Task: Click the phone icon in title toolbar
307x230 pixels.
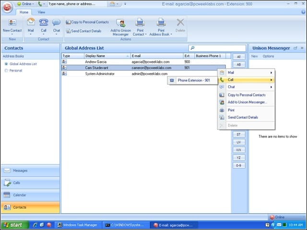Action: click(x=40, y=4)
